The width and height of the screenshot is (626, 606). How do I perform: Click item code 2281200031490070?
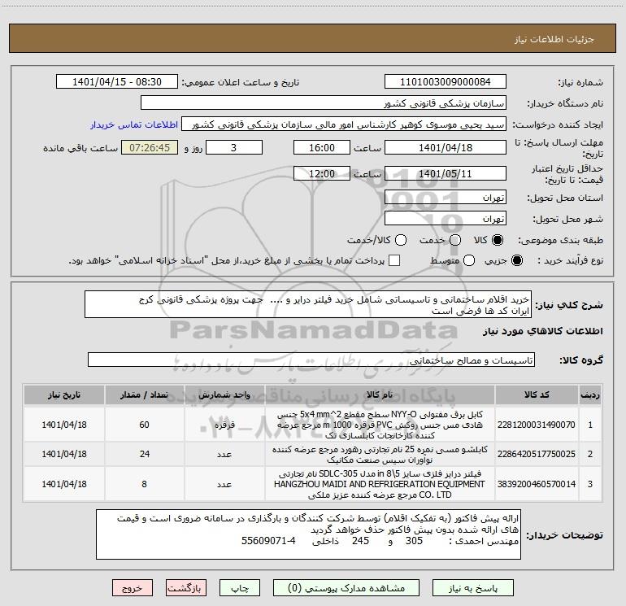point(537,425)
